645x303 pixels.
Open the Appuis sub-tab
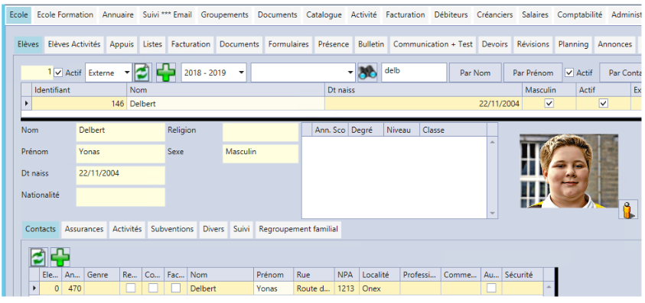pos(122,44)
